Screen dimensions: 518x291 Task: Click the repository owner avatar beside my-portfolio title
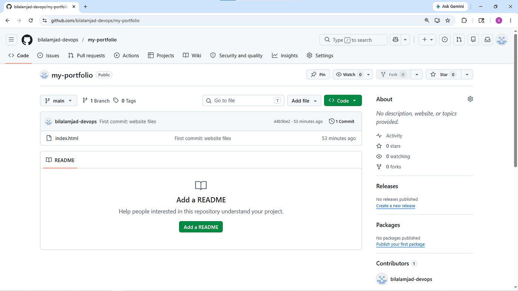point(44,75)
